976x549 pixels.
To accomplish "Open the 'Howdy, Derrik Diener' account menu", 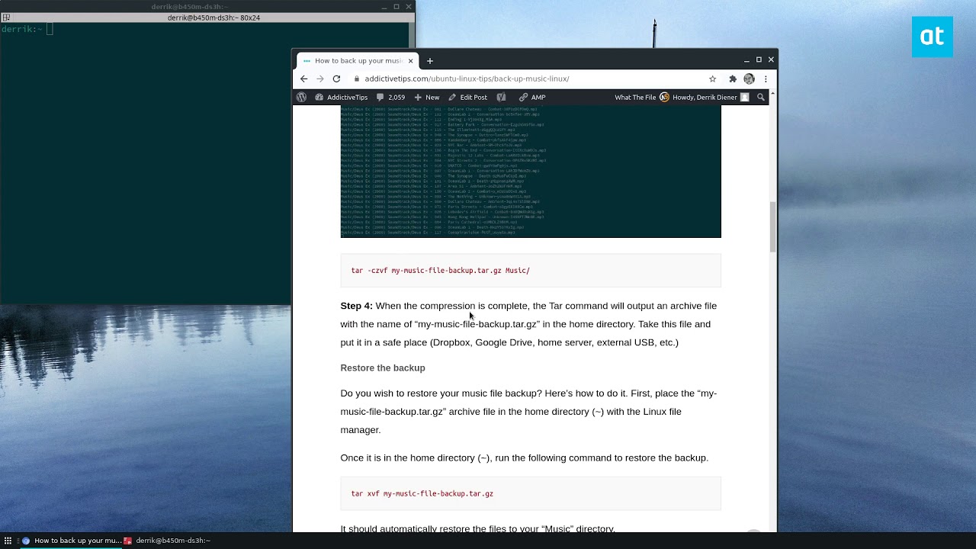I will (x=711, y=97).
